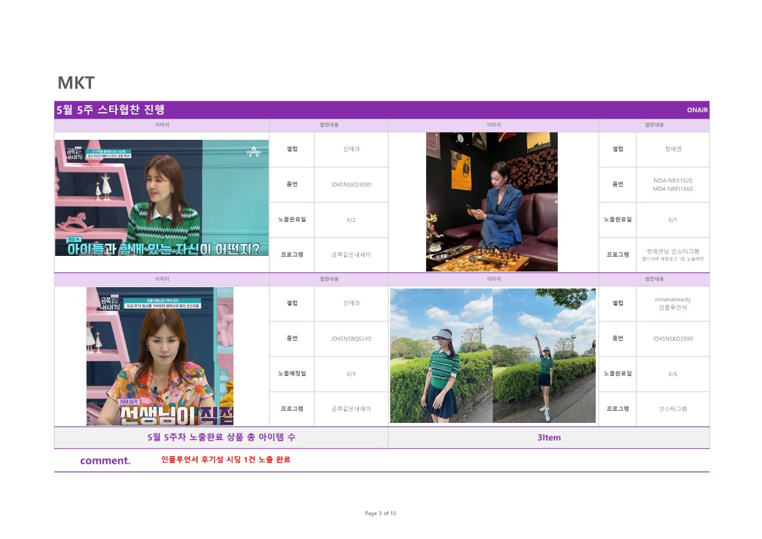Click the 노출예정일 row label

[x=292, y=374]
